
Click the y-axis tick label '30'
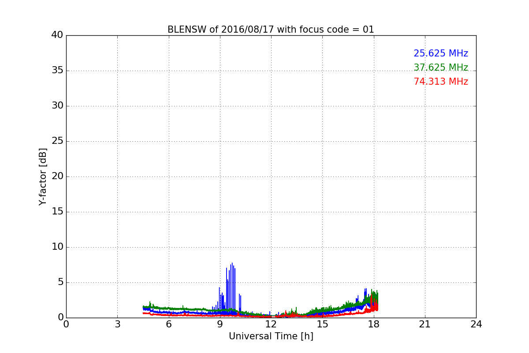point(57,106)
